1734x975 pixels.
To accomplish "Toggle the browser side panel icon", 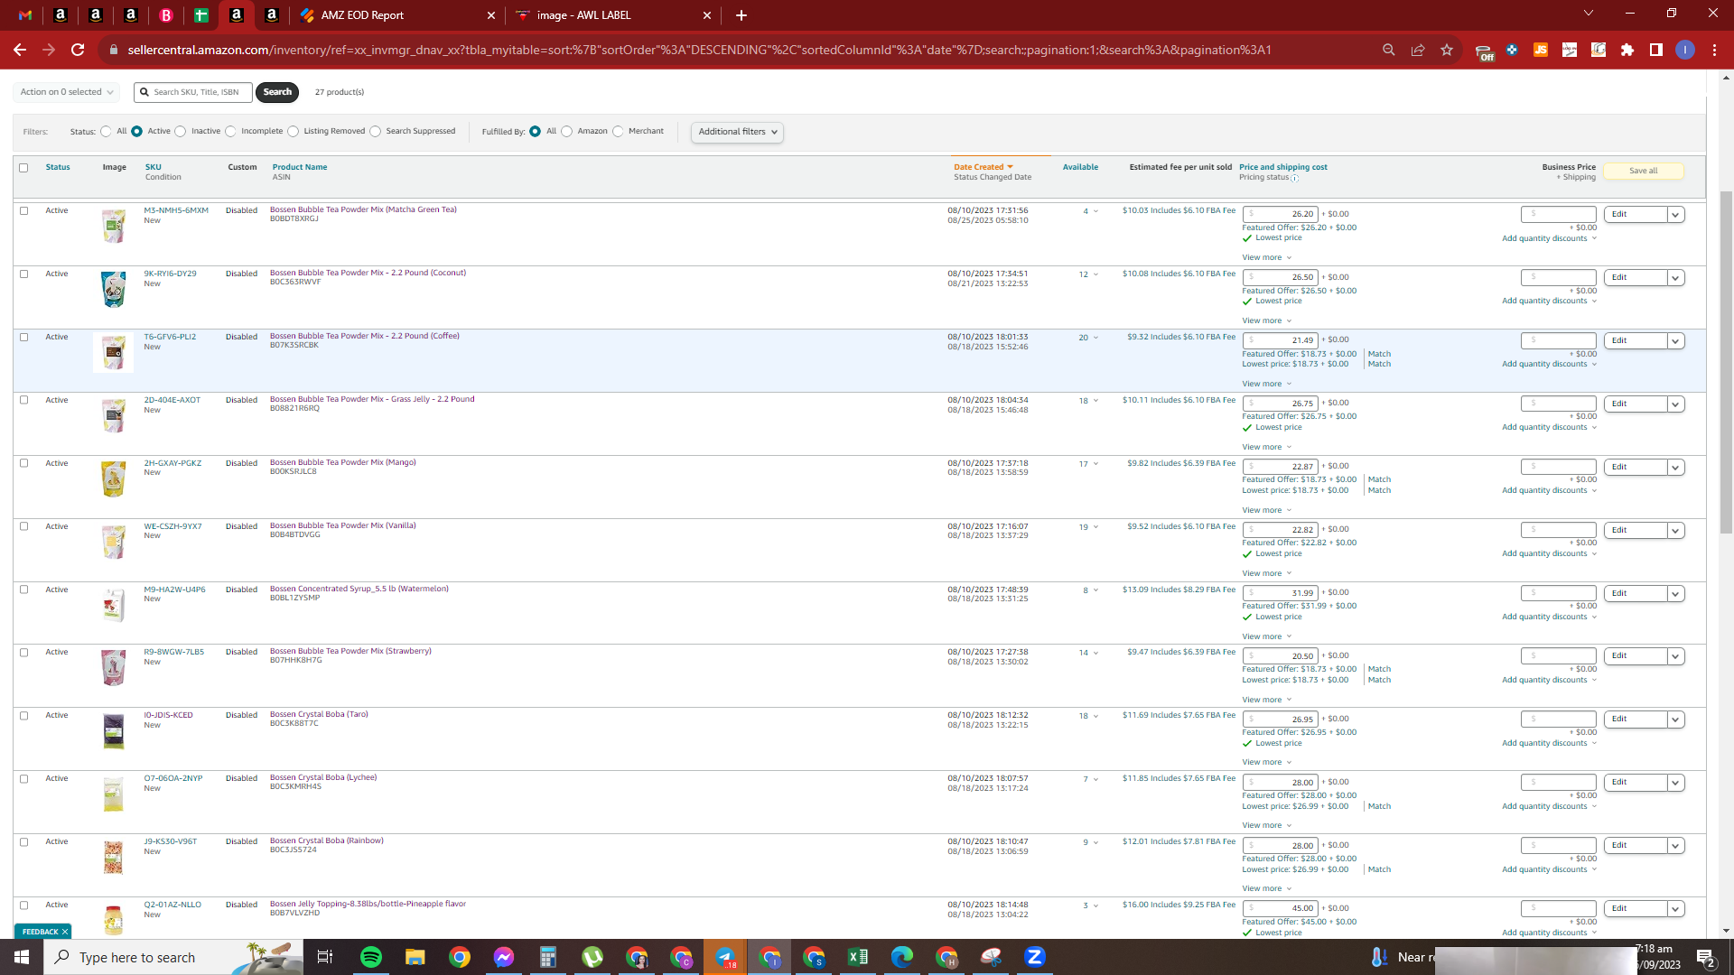I will pos(1656,50).
